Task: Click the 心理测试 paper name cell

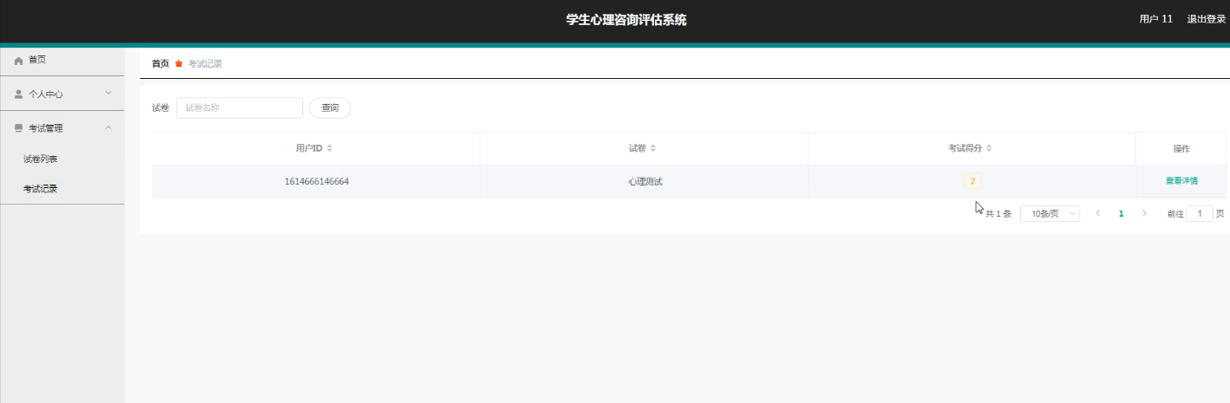Action: [x=644, y=181]
